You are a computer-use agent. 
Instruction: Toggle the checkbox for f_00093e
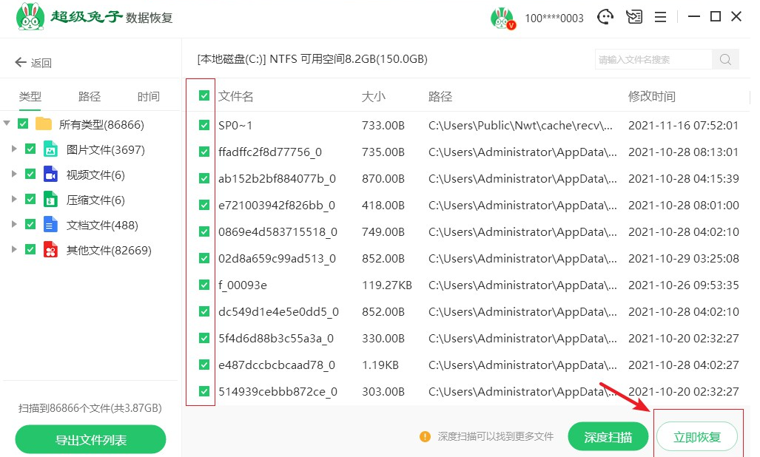pos(204,285)
